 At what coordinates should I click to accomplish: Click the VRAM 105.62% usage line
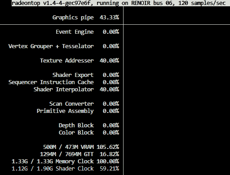click(x=81, y=147)
